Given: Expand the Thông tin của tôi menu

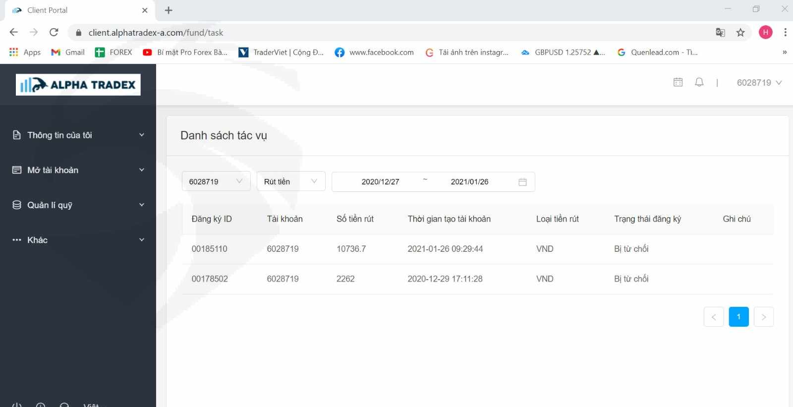Looking at the screenshot, I should click(x=78, y=135).
